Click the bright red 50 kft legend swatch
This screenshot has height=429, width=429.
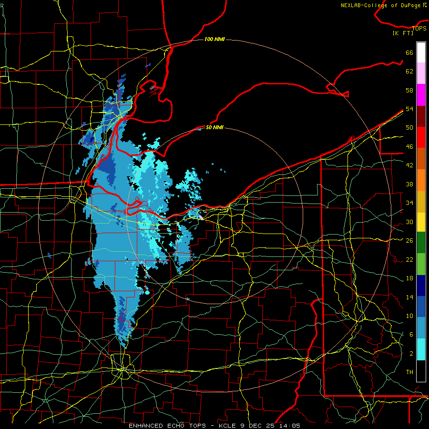coord(421,137)
